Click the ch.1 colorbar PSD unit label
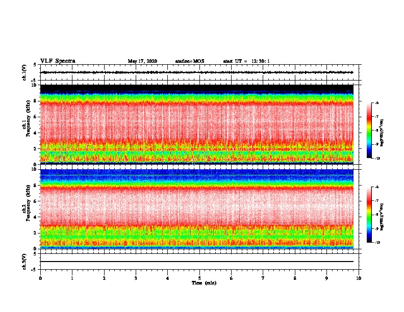 (x=382, y=133)
